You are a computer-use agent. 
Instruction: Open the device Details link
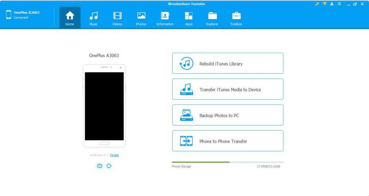(x=114, y=155)
